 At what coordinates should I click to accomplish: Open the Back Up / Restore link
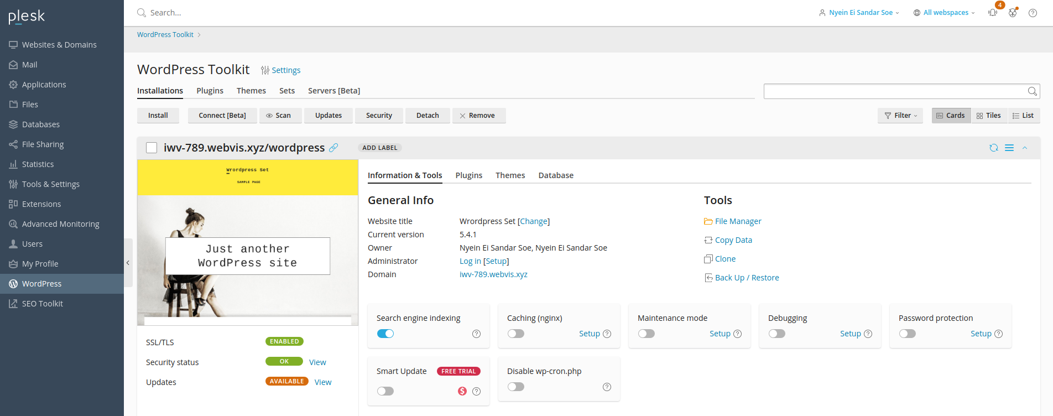click(x=747, y=278)
